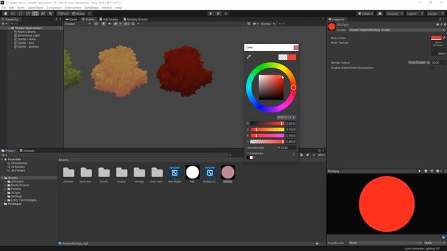
Task: Open the cloud services icon
Action: tap(380, 13)
